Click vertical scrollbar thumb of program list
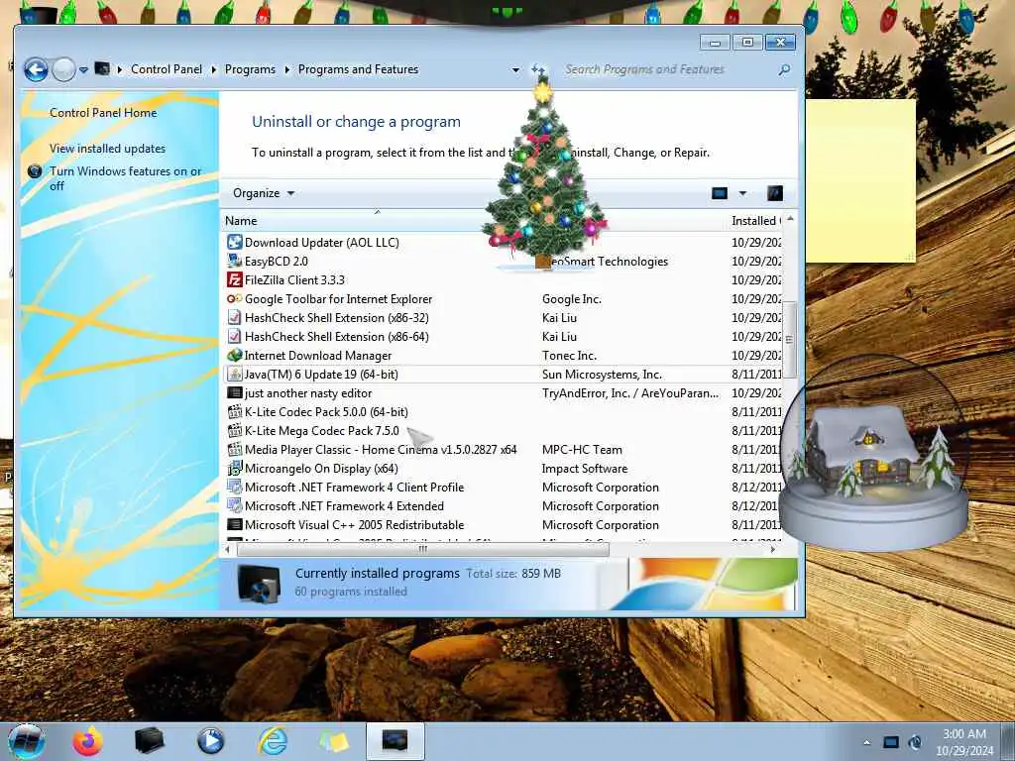The width and height of the screenshot is (1015, 761). [789, 339]
